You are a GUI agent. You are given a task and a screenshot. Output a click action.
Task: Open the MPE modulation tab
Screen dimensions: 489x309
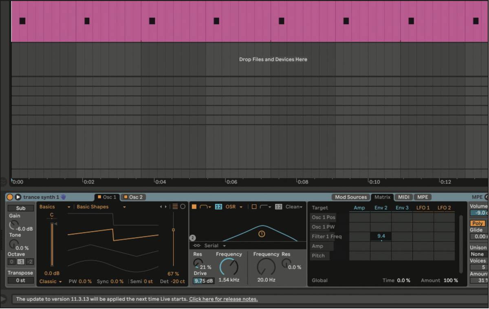(x=423, y=197)
